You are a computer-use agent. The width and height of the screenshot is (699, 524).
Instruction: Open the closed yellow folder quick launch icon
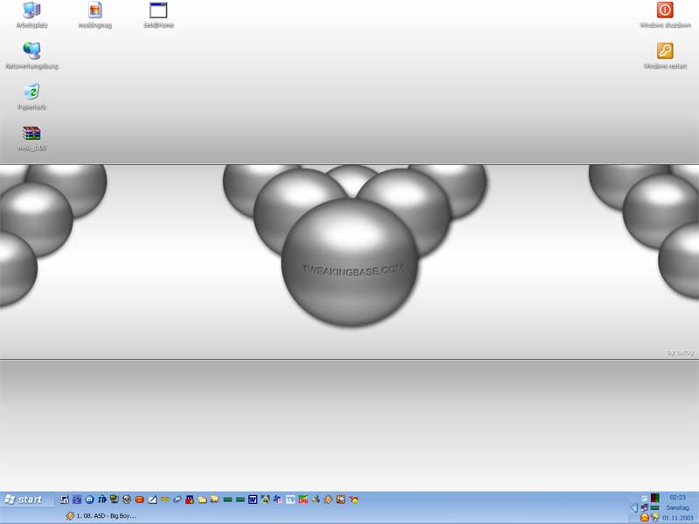click(203, 500)
